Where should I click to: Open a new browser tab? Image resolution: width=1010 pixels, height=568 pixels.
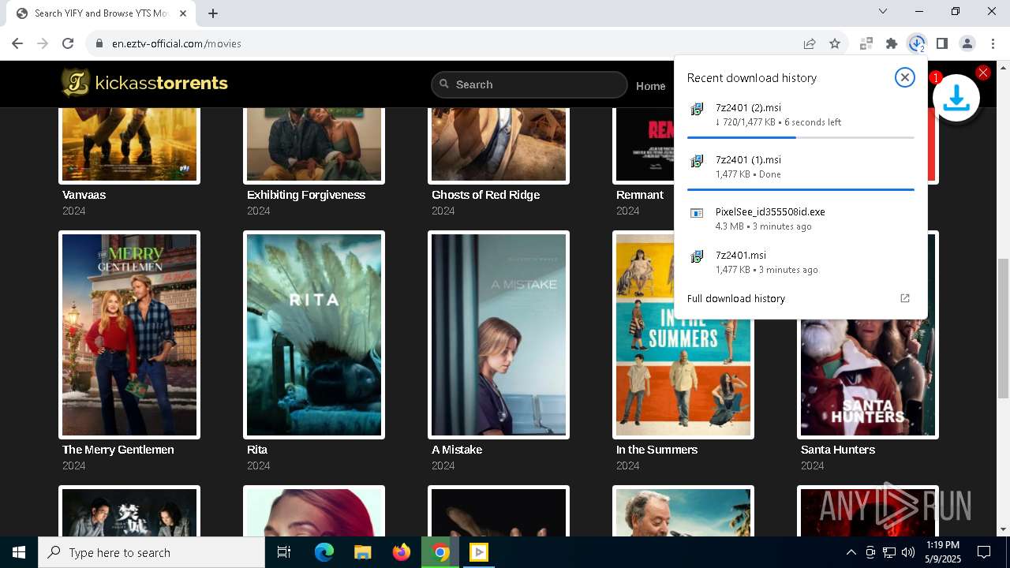(213, 13)
